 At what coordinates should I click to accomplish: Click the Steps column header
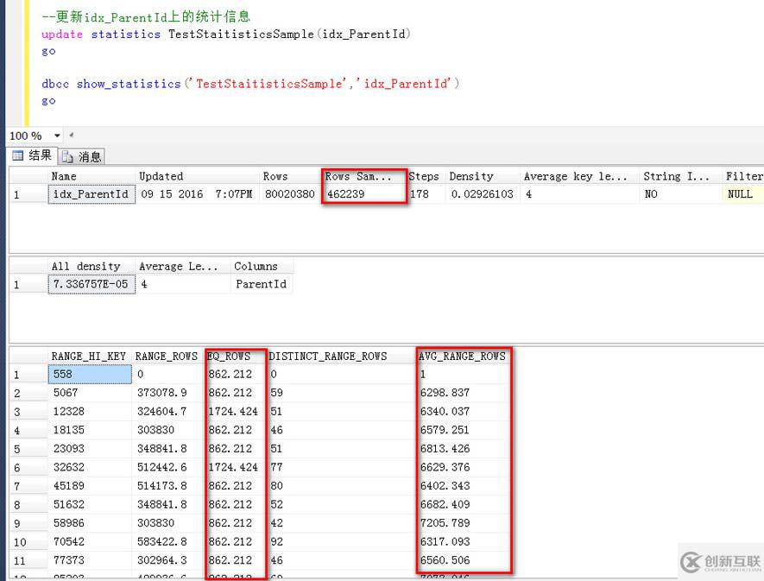(x=425, y=176)
